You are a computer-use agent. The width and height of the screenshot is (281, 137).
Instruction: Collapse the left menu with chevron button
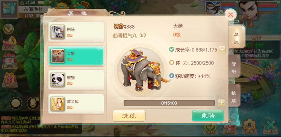tap(8, 29)
